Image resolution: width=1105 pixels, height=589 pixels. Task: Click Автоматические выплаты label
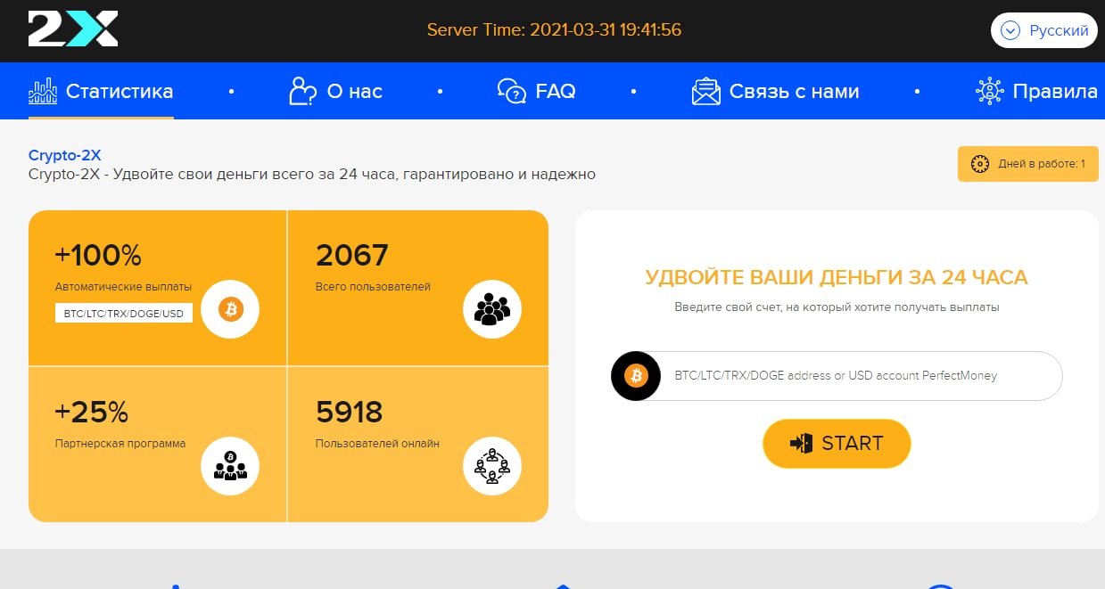(123, 287)
